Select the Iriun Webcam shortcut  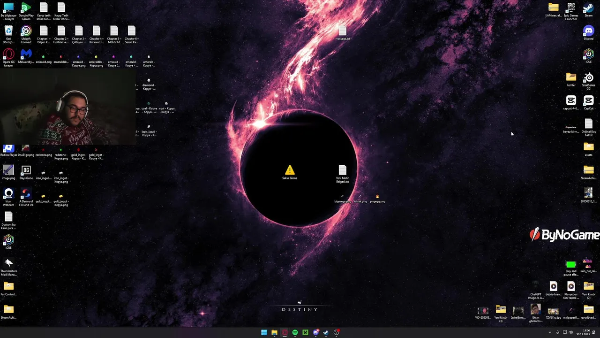[x=8, y=197]
